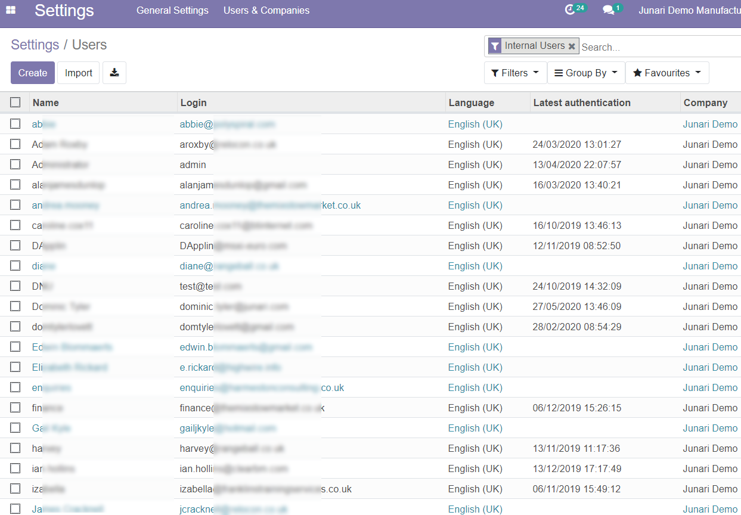Click the Create button

coord(33,73)
